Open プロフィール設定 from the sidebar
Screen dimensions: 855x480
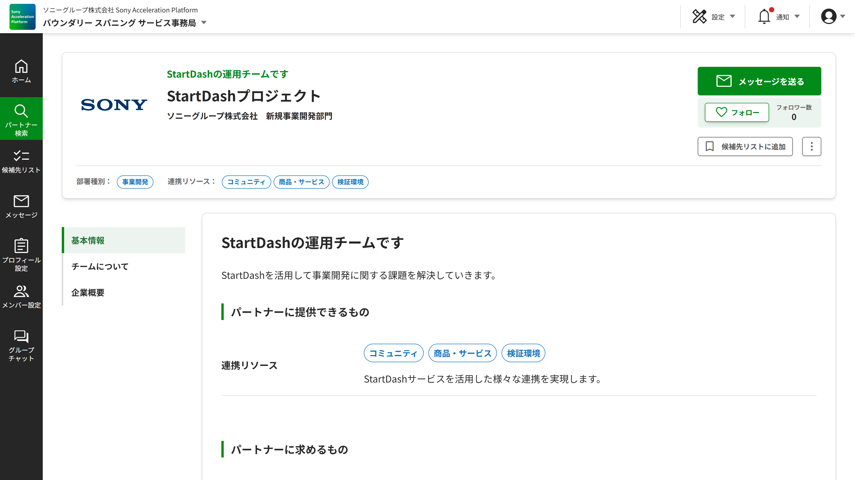coord(21,253)
